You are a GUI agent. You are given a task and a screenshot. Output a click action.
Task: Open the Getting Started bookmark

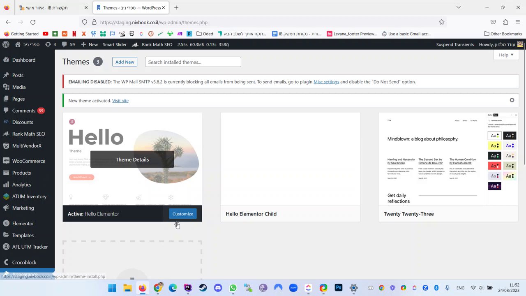pyautogui.click(x=21, y=34)
